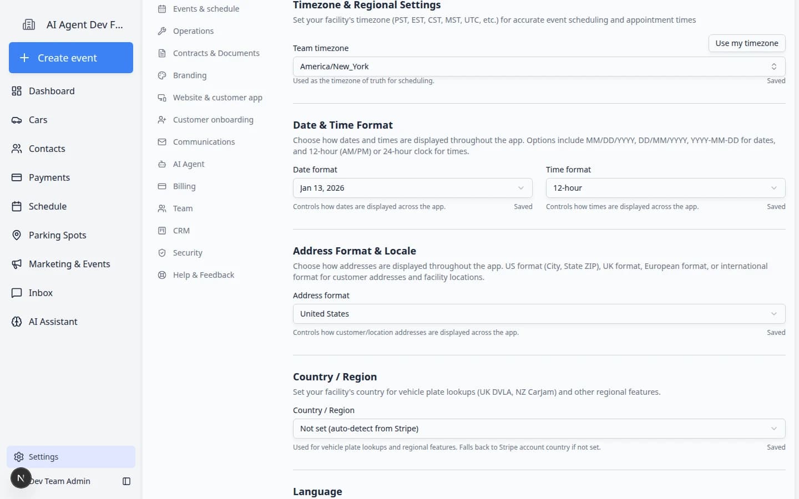799x499 pixels.
Task: Collapse sidebar using the panel icon
Action: (x=127, y=481)
